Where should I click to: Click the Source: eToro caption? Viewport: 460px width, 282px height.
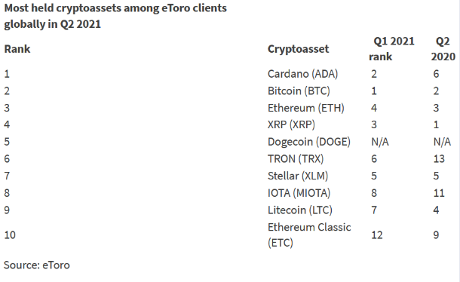(37, 265)
